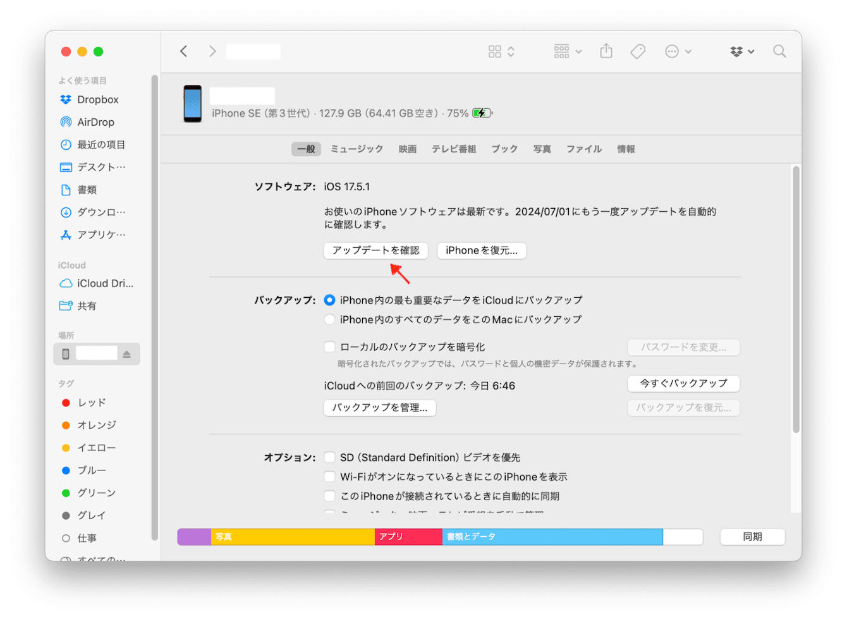Switch to the テレビ番組 tab
Image resolution: width=847 pixels, height=621 pixels.
(454, 149)
